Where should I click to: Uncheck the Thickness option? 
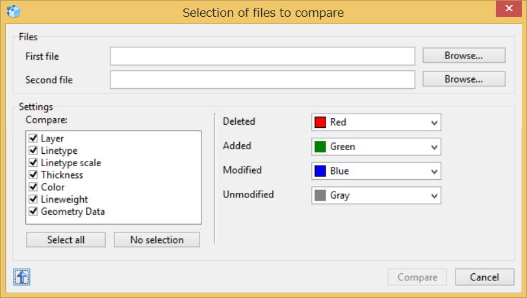point(33,175)
